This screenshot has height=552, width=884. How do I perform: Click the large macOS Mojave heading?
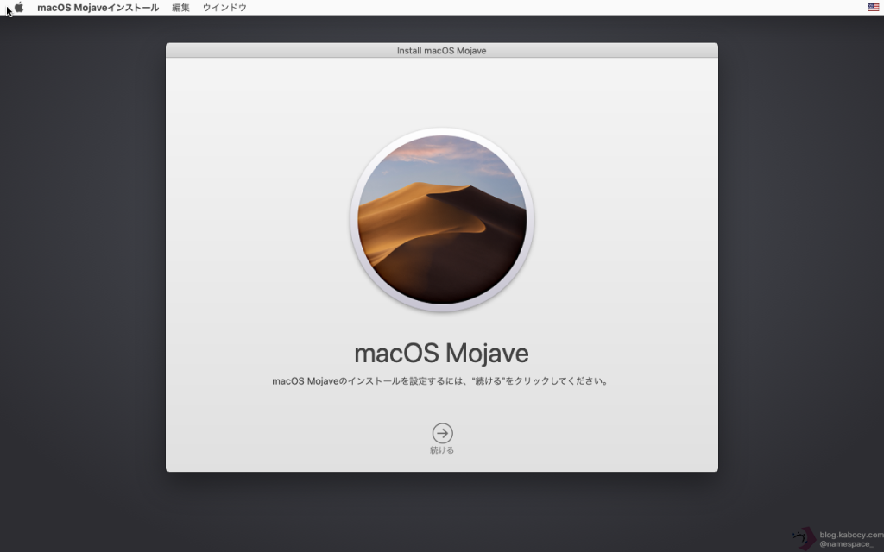441,354
